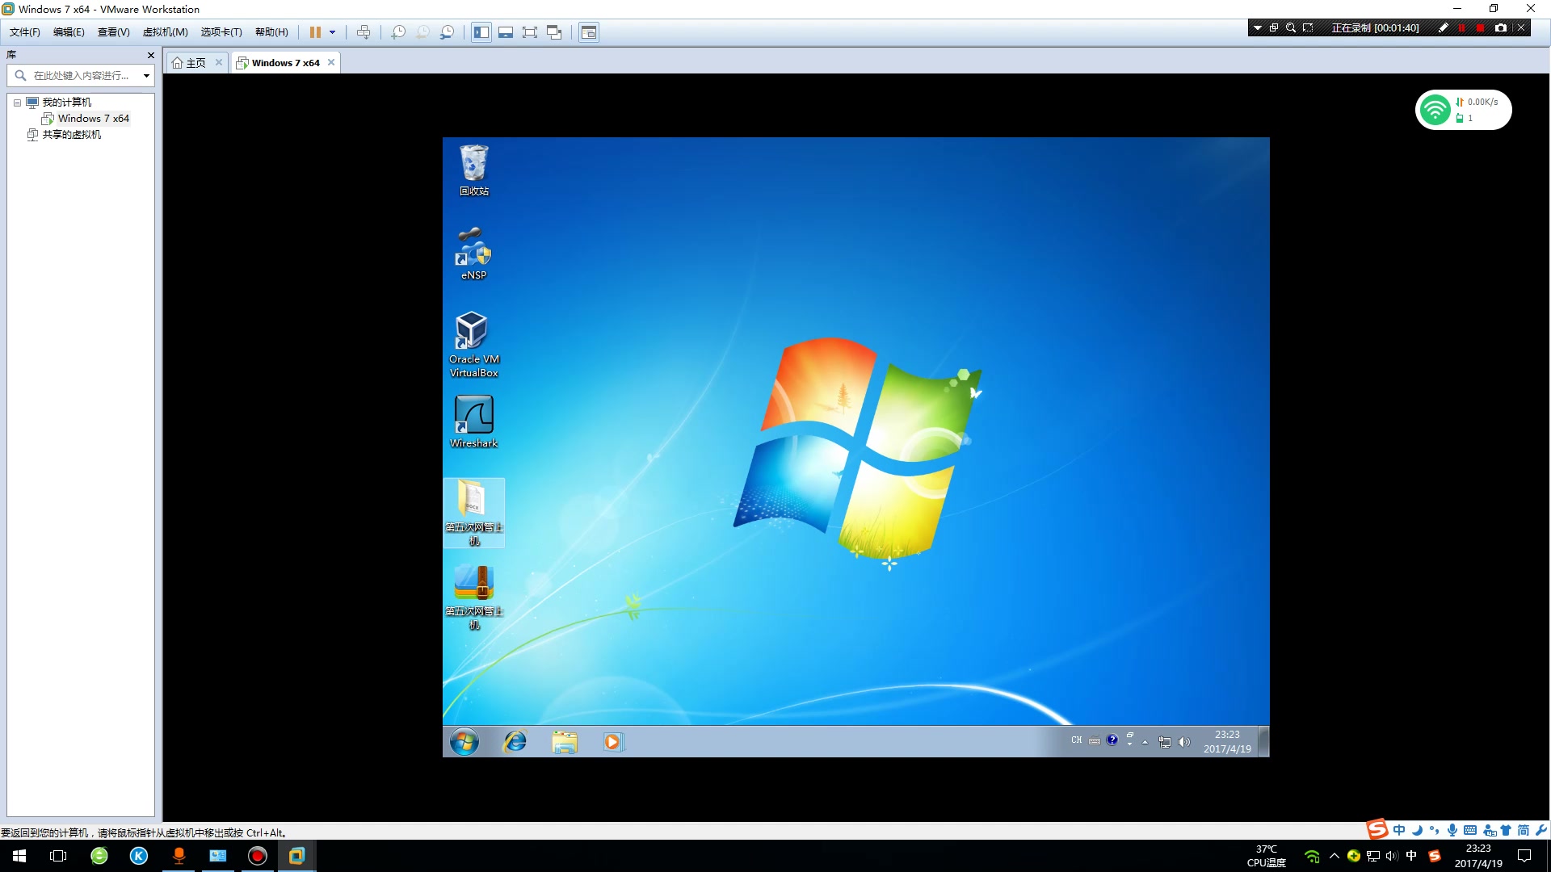The height and width of the screenshot is (872, 1551).
Task: Open the guest help question-mark icon
Action: click(1112, 740)
